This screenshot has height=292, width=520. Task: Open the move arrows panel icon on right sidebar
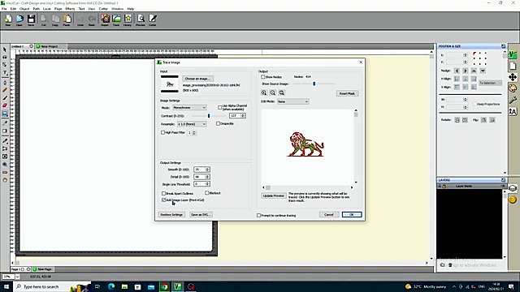pos(513,77)
